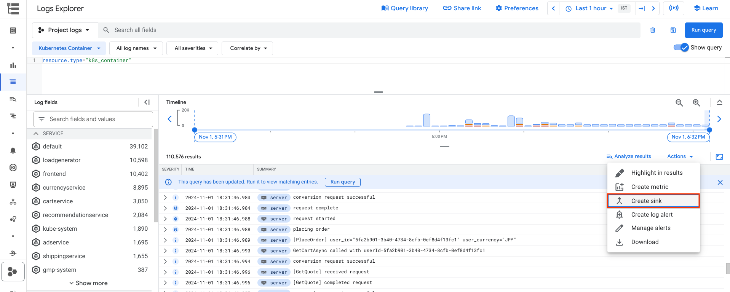Viewport: 730px width, 292px height.
Task: Collapse the Timeline panel chevron
Action: pyautogui.click(x=719, y=102)
